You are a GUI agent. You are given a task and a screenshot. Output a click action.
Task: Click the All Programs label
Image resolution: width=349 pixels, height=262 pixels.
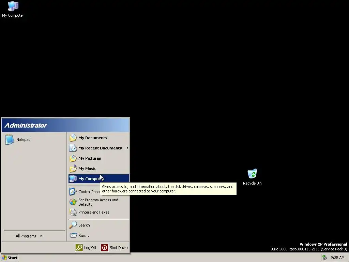click(x=26, y=236)
